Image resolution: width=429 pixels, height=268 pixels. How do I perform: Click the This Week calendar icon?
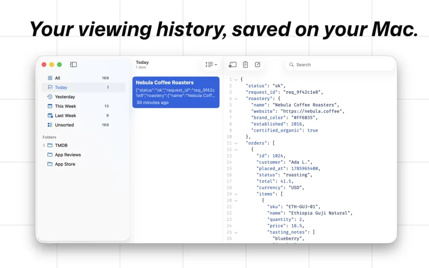tap(50, 106)
